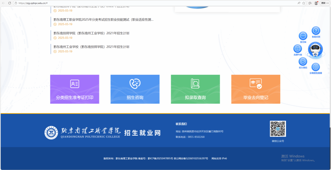The width and height of the screenshot is (331, 170).
Task: Click the 分类招生准考证打印 purple tile
Action: point(75,89)
